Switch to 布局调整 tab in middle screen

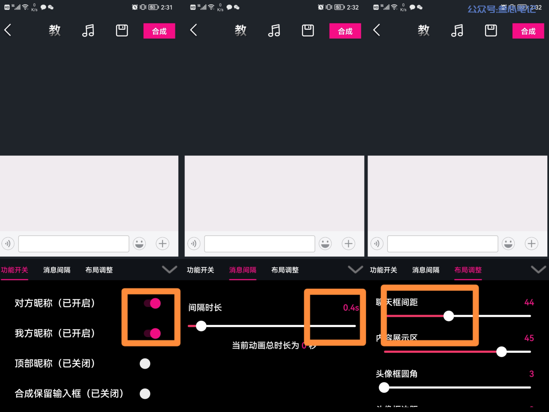pyautogui.click(x=285, y=270)
